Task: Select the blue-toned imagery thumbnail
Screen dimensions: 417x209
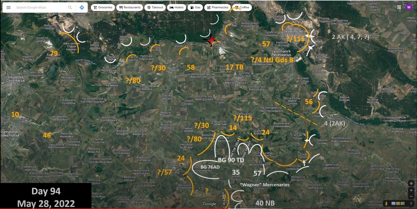Action: pos(394,203)
